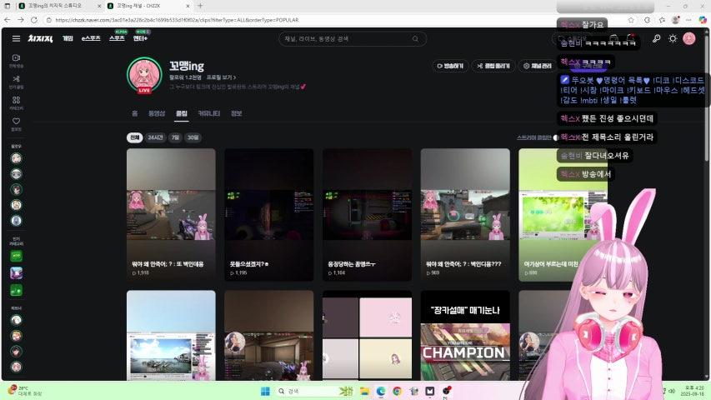Open the fourth followed channel avatar
711x400 pixels.
(x=17, y=205)
